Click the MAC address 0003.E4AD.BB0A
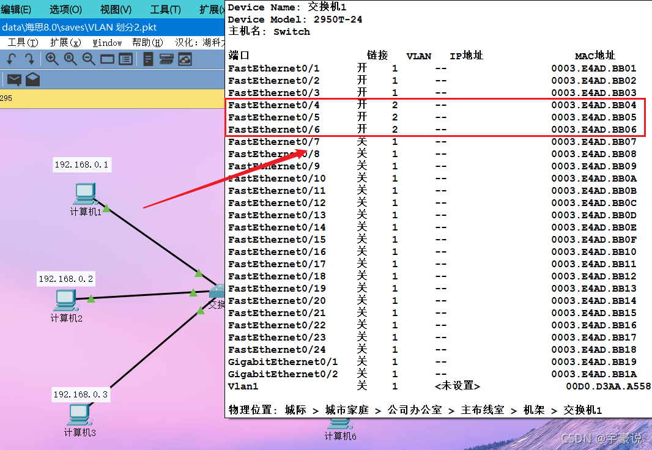This screenshot has height=450, width=652. (x=594, y=179)
